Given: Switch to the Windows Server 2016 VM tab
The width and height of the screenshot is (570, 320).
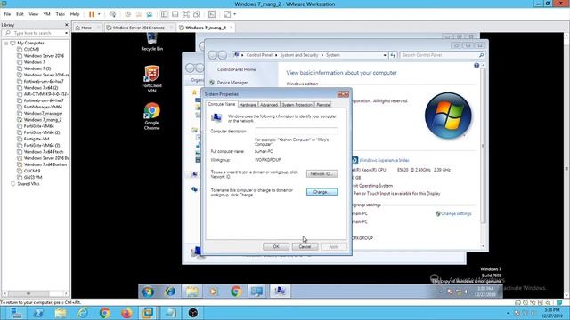Looking at the screenshot, I should click(138, 28).
